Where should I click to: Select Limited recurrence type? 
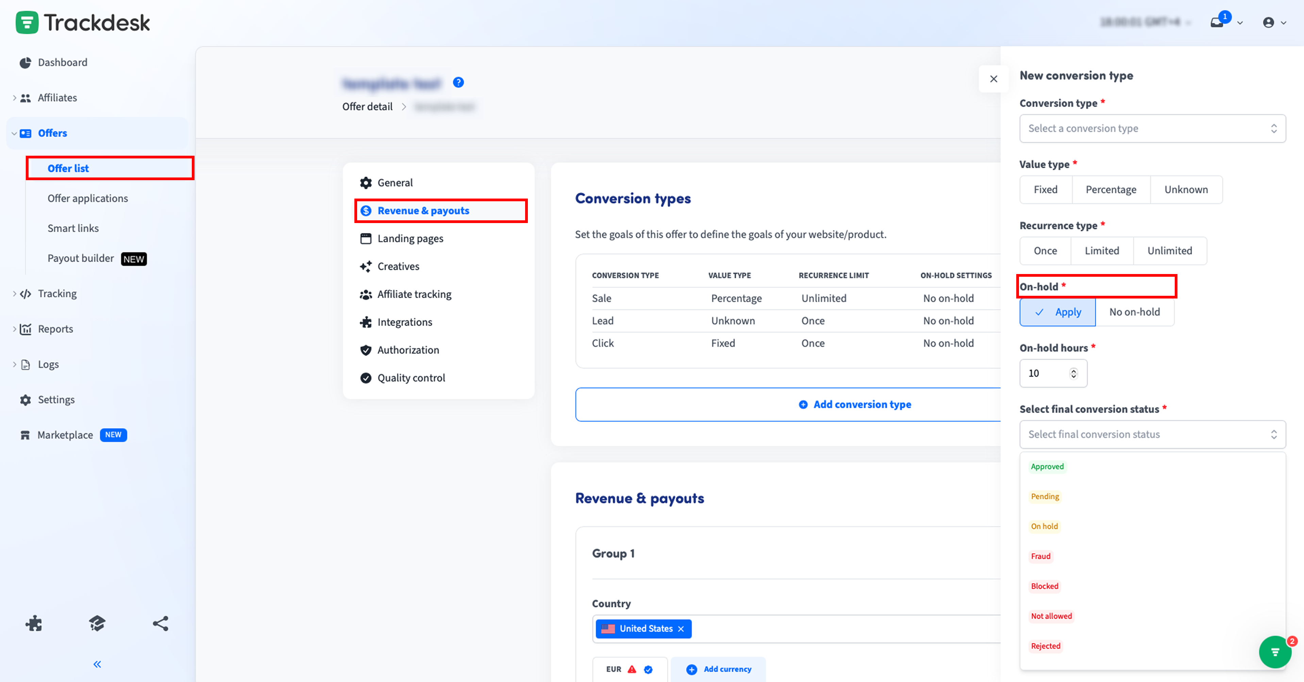pyautogui.click(x=1102, y=251)
